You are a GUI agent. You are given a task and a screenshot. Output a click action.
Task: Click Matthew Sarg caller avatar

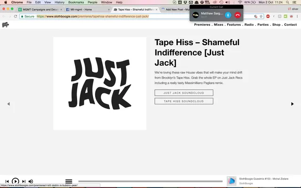196,15
